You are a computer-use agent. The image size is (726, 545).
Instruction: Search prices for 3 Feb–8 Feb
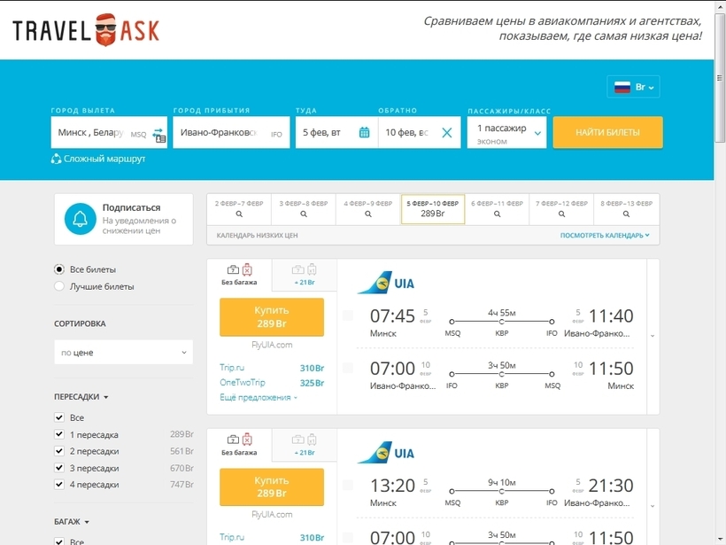click(304, 209)
